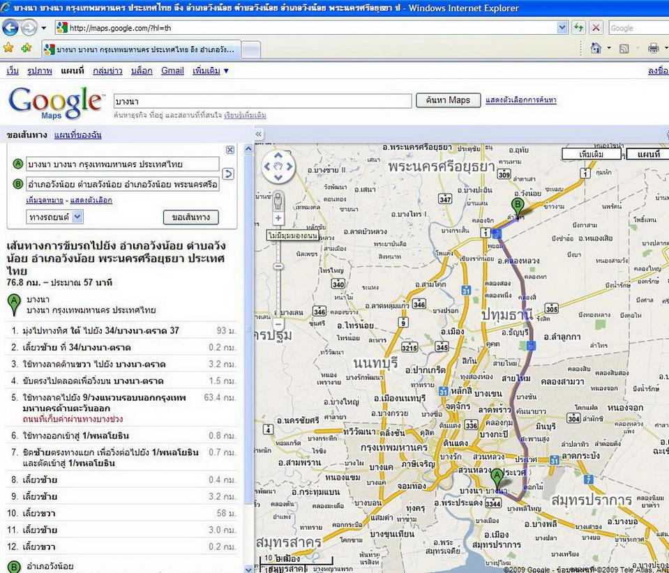Click the scroll-down arrow of directions panel
This screenshot has width=669, height=573.
248,569
